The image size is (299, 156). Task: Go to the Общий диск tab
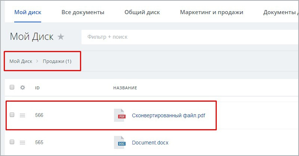coord(142,12)
